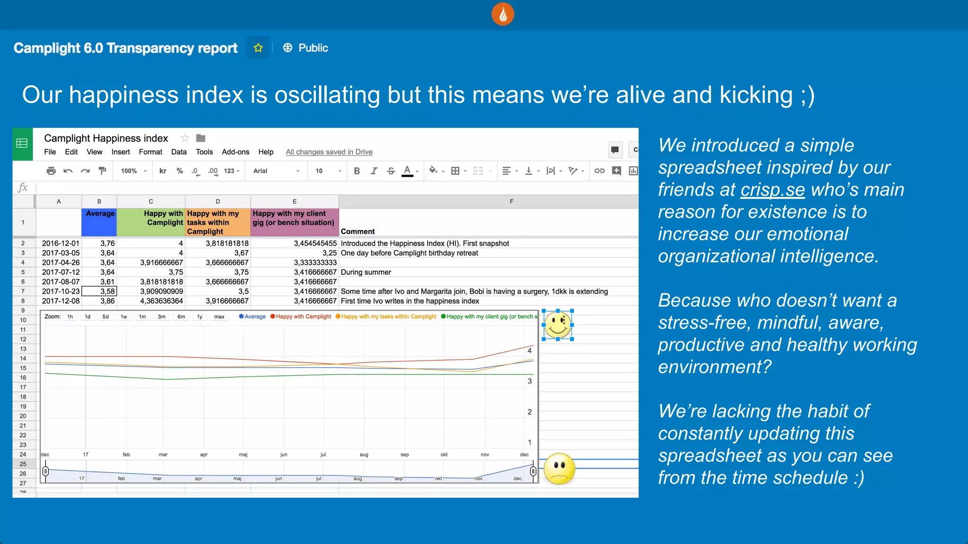Click the 6m chart zoom button
Viewport: 968px width, 544px height.
click(x=181, y=317)
